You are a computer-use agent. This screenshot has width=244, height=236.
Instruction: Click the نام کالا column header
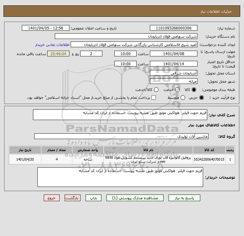pyautogui.click(x=148, y=150)
